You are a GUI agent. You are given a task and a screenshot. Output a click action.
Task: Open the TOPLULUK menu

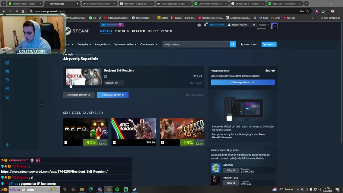coord(122,31)
